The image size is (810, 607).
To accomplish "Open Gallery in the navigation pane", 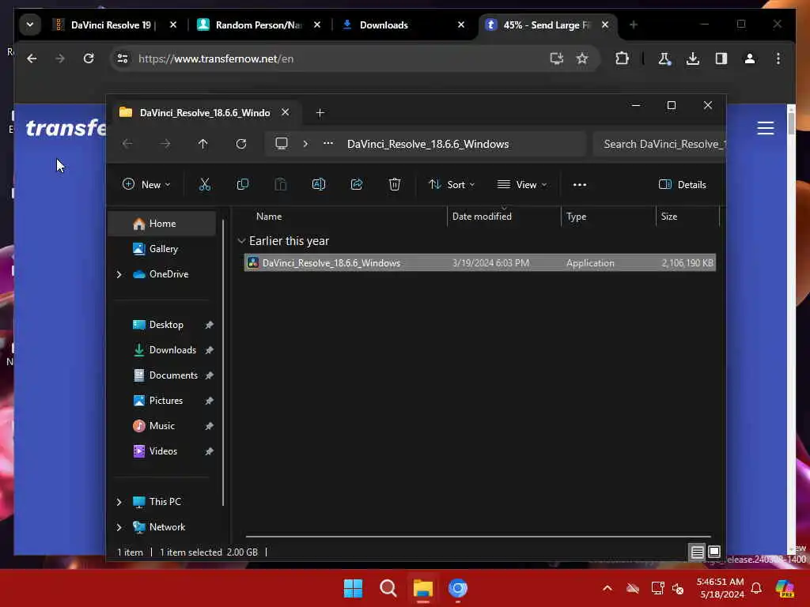I will click(x=164, y=249).
